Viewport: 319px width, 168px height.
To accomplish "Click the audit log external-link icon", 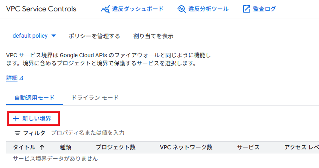I will tap(247, 9).
